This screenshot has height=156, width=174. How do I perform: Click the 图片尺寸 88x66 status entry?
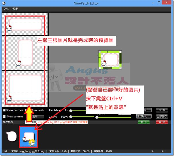point(80,151)
